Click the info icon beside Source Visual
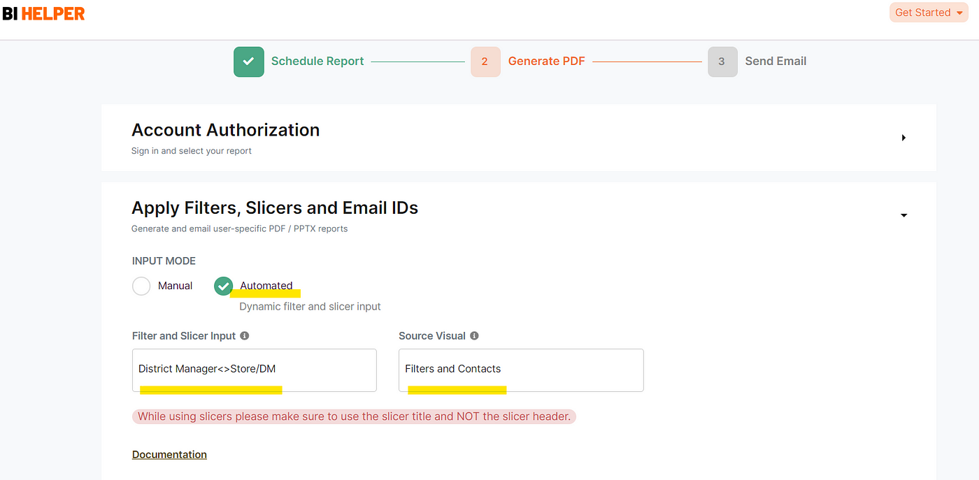 474,336
